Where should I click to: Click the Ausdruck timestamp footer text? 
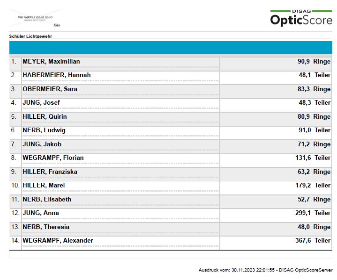click(x=265, y=270)
